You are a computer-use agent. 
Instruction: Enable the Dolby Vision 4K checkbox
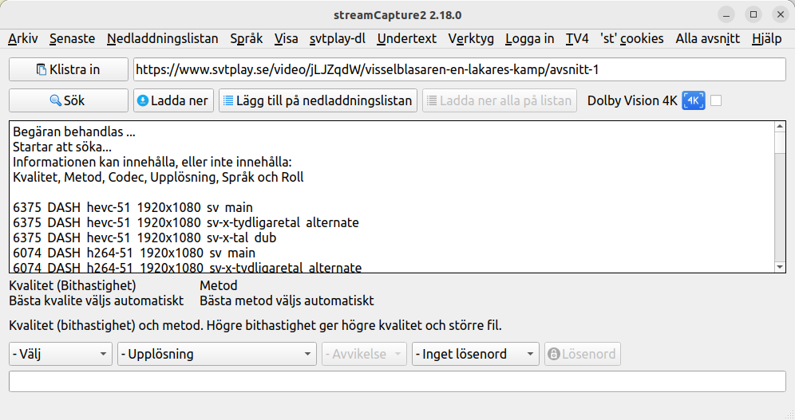(x=716, y=100)
